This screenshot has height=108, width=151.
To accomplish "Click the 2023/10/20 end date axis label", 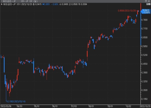I will pos(145,106).
